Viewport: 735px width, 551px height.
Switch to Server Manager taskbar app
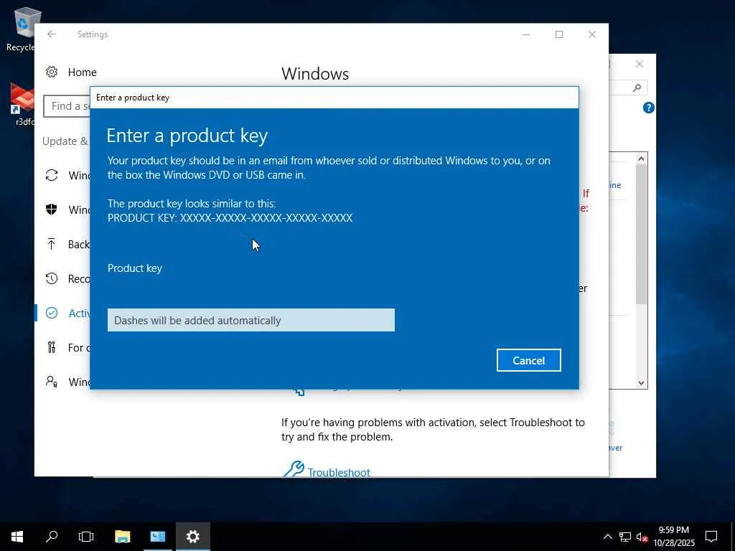tap(157, 537)
